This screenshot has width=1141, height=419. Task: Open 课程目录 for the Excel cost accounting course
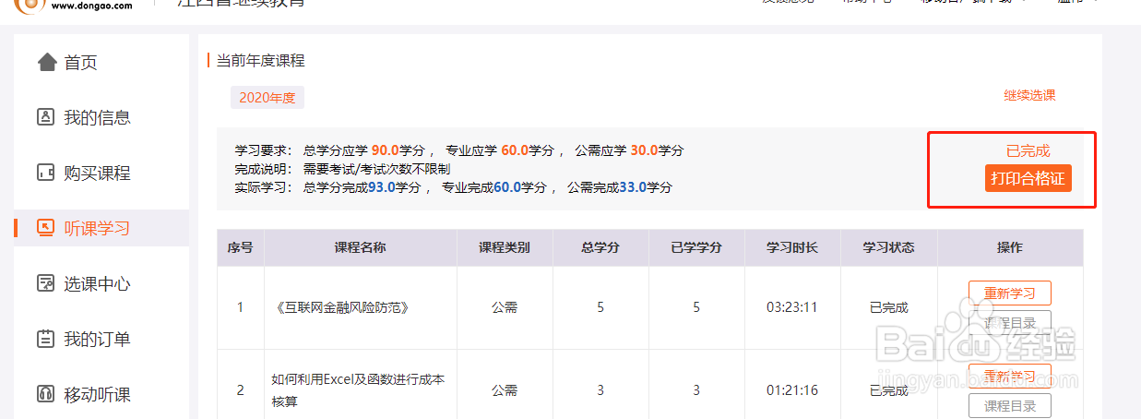pyautogui.click(x=1009, y=405)
